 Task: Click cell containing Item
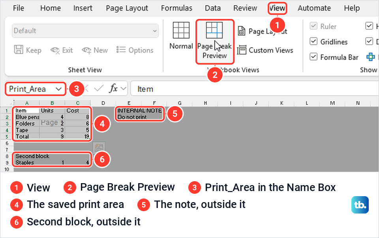(x=27, y=111)
